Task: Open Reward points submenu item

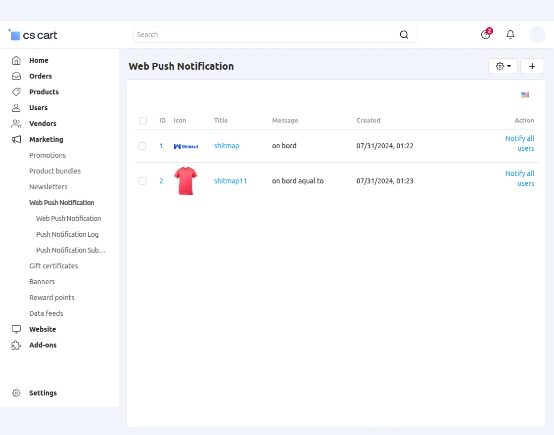Action: 52,298
